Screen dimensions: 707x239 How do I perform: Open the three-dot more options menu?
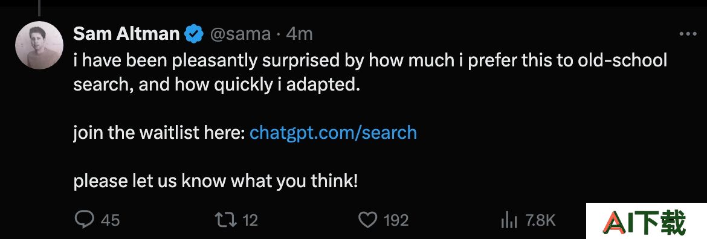click(688, 34)
